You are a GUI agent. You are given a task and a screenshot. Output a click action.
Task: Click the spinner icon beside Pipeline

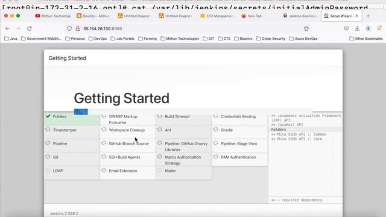(48, 143)
